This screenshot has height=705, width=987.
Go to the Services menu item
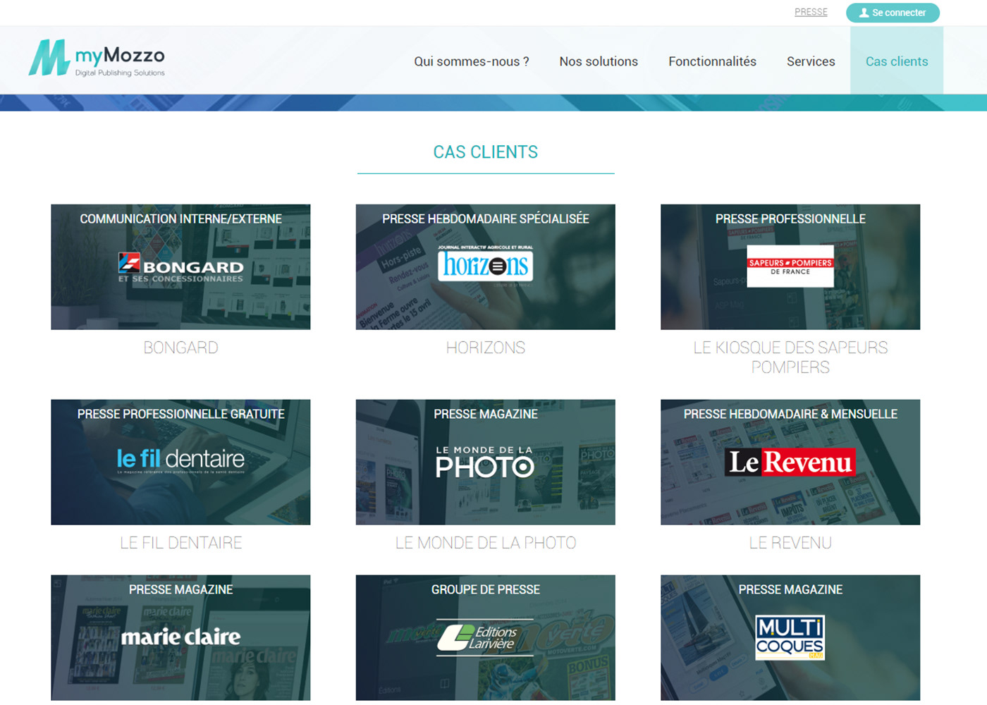tap(811, 61)
